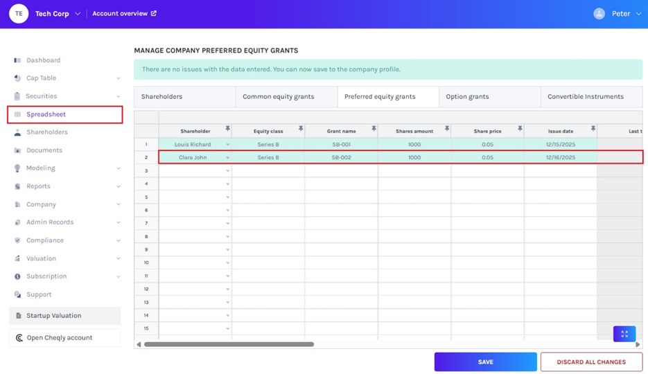This screenshot has width=648, height=374.
Task: Click the Spreadsheet sidebar icon
Action: [17, 114]
